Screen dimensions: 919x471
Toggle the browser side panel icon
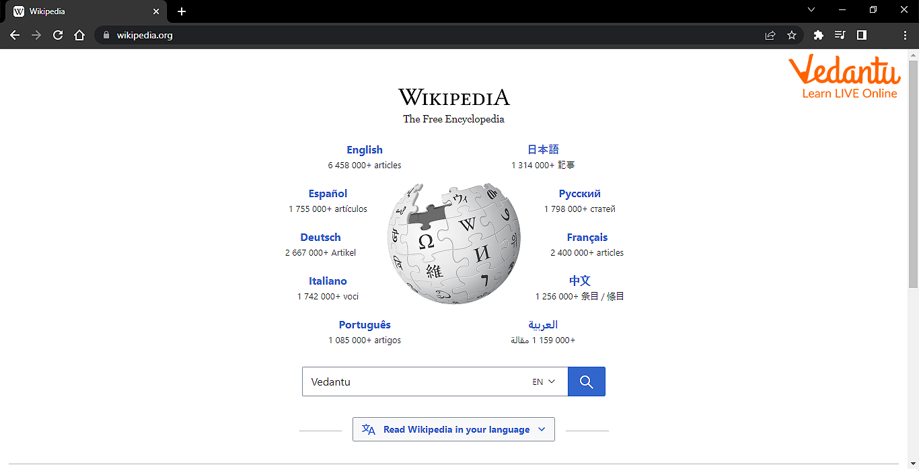pyautogui.click(x=861, y=35)
